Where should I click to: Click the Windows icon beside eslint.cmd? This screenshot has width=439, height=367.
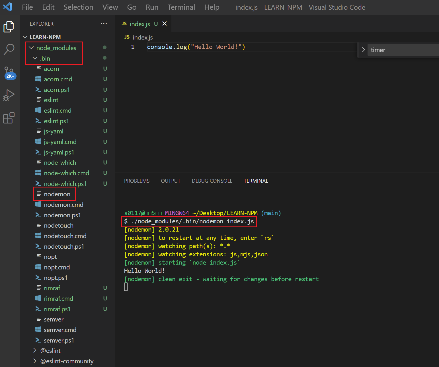click(38, 110)
